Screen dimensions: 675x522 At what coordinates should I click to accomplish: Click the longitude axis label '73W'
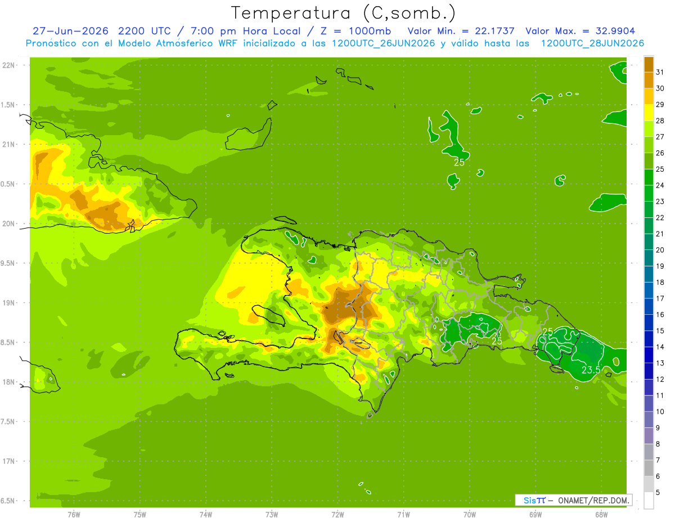pyautogui.click(x=272, y=514)
